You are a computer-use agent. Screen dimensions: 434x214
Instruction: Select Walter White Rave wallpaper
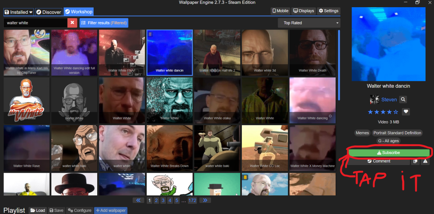(27, 148)
